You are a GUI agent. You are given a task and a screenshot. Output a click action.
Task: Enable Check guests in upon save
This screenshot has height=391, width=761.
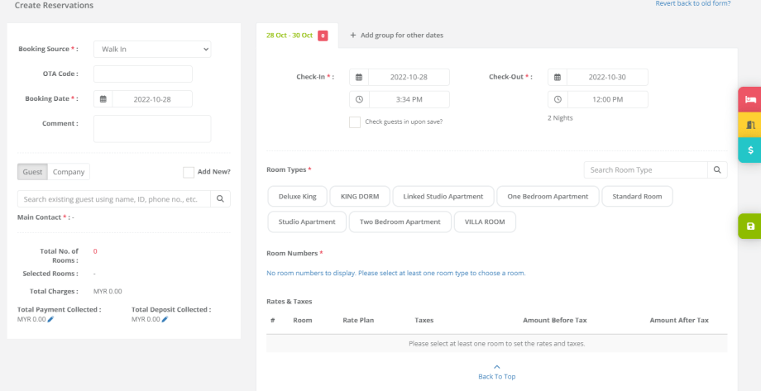(x=355, y=122)
